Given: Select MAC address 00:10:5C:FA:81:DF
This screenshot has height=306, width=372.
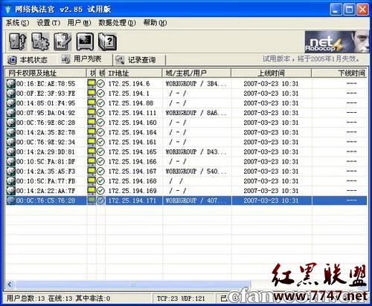Looking at the screenshot, I should coord(45,162).
